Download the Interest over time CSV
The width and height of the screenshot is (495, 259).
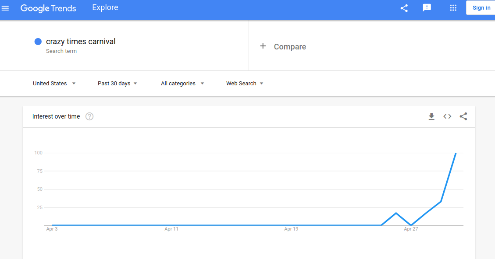(431, 116)
